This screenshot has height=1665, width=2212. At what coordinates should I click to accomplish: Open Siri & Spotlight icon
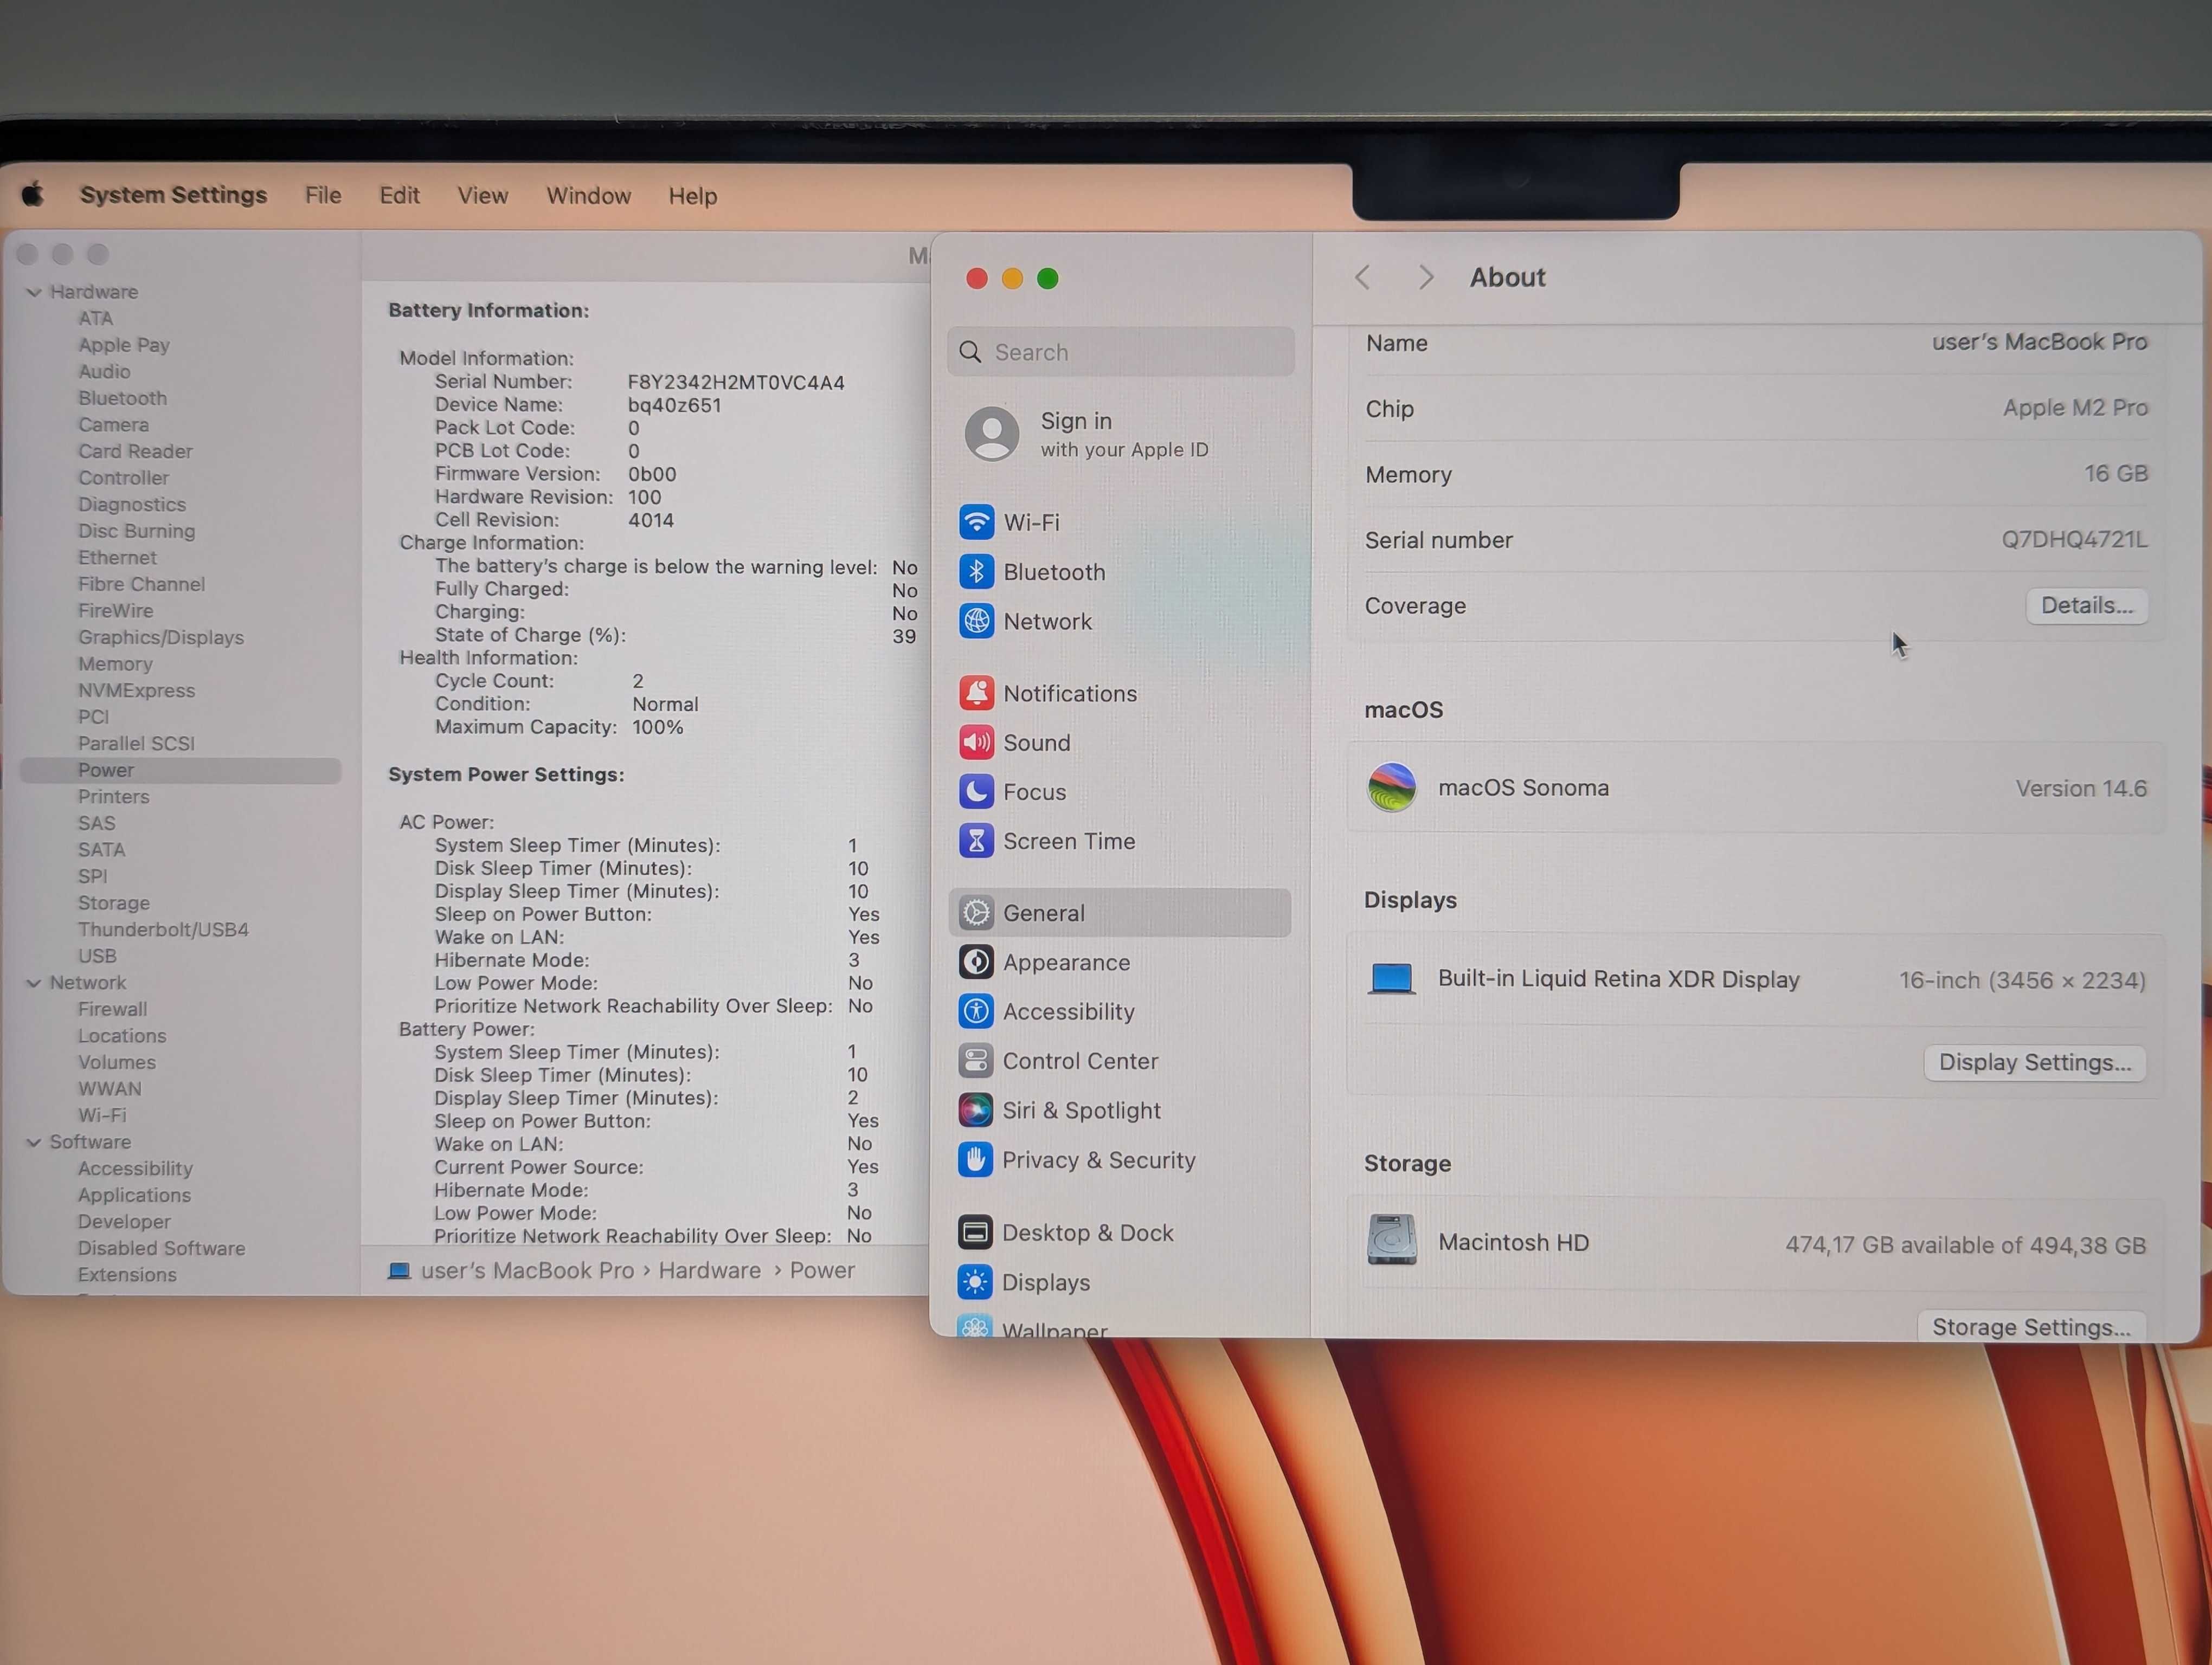976,1109
